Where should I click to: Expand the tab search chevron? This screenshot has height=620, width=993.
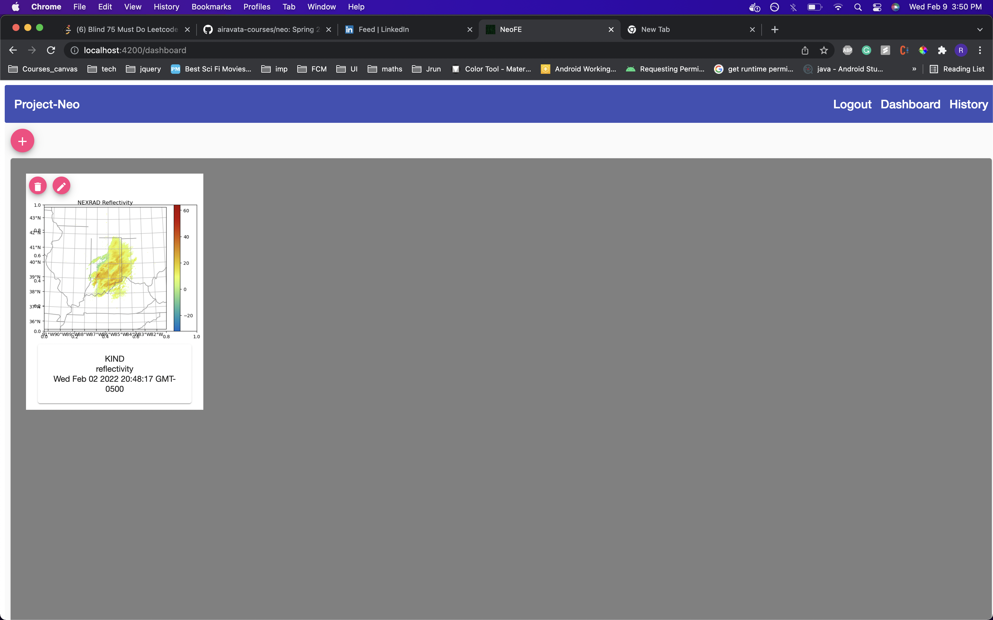[x=979, y=30]
